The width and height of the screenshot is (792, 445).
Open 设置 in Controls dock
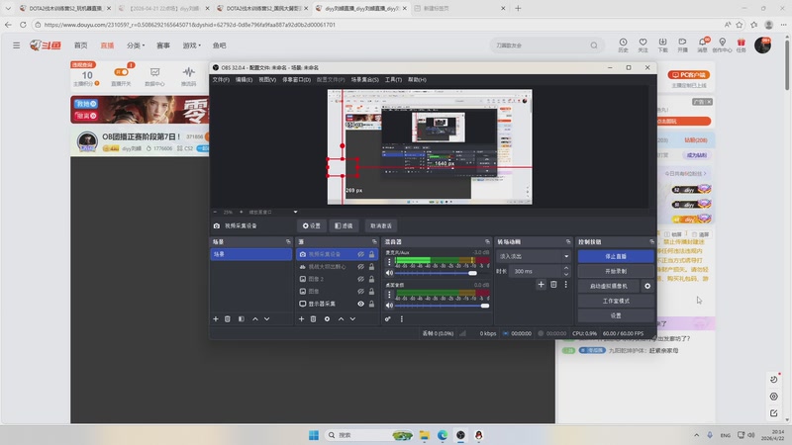pyautogui.click(x=616, y=315)
